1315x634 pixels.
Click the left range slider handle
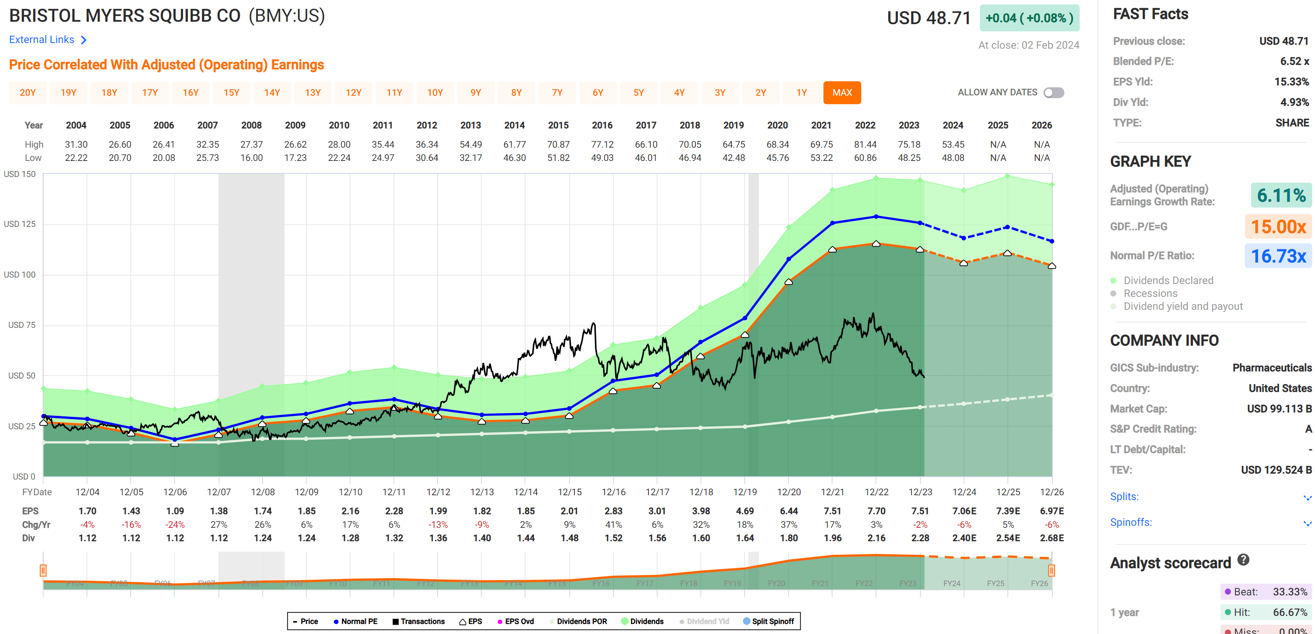(x=43, y=570)
